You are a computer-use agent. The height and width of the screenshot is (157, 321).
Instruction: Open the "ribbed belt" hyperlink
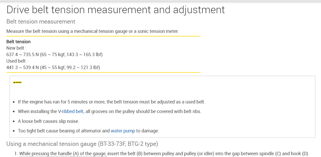(x=72, y=111)
